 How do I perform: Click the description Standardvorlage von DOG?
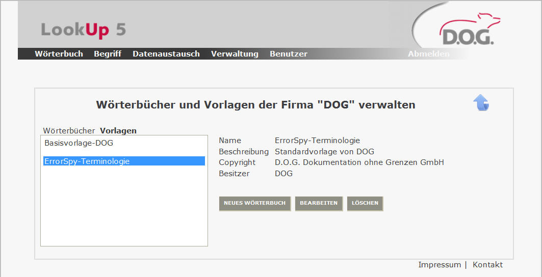click(325, 152)
